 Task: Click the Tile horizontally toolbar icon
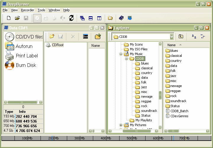(91, 18)
